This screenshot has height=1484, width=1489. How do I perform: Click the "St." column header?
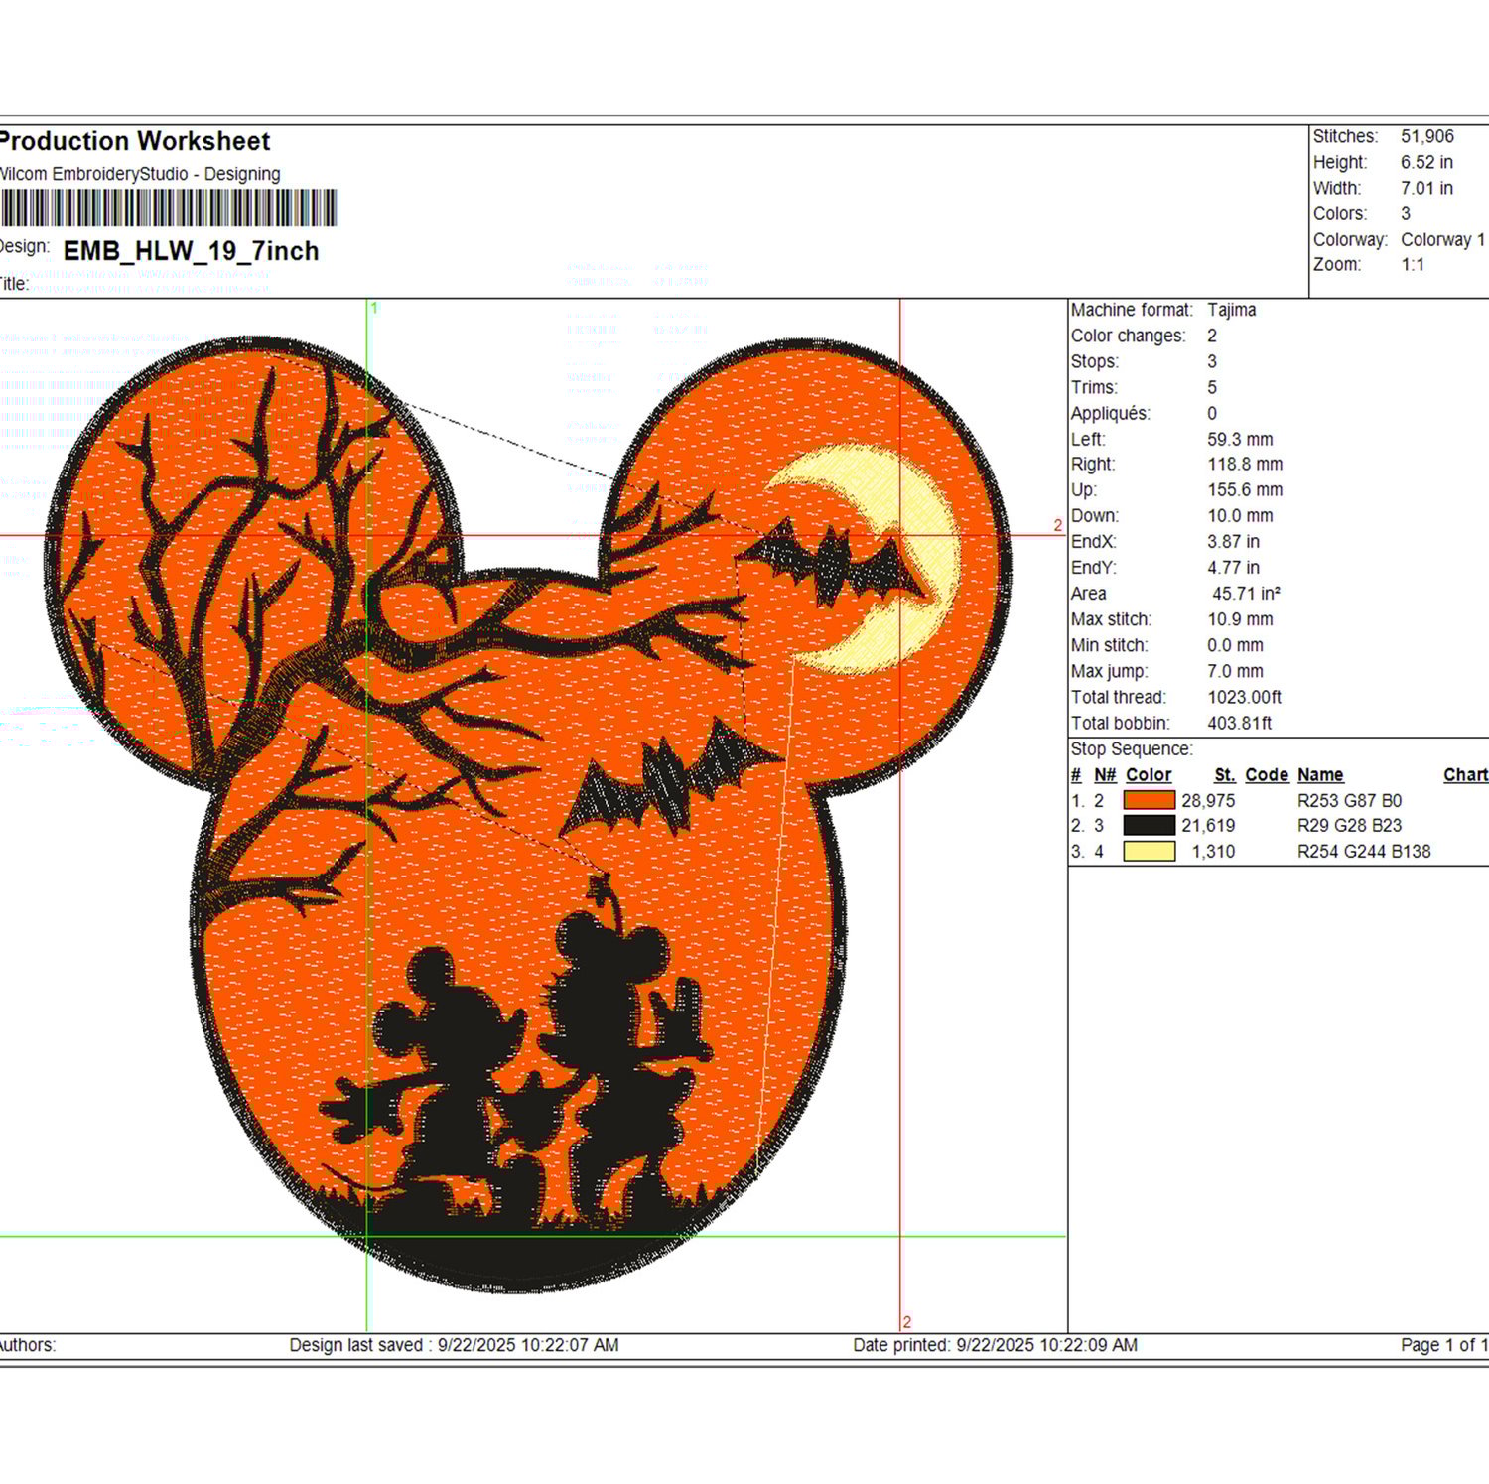[x=1225, y=774]
